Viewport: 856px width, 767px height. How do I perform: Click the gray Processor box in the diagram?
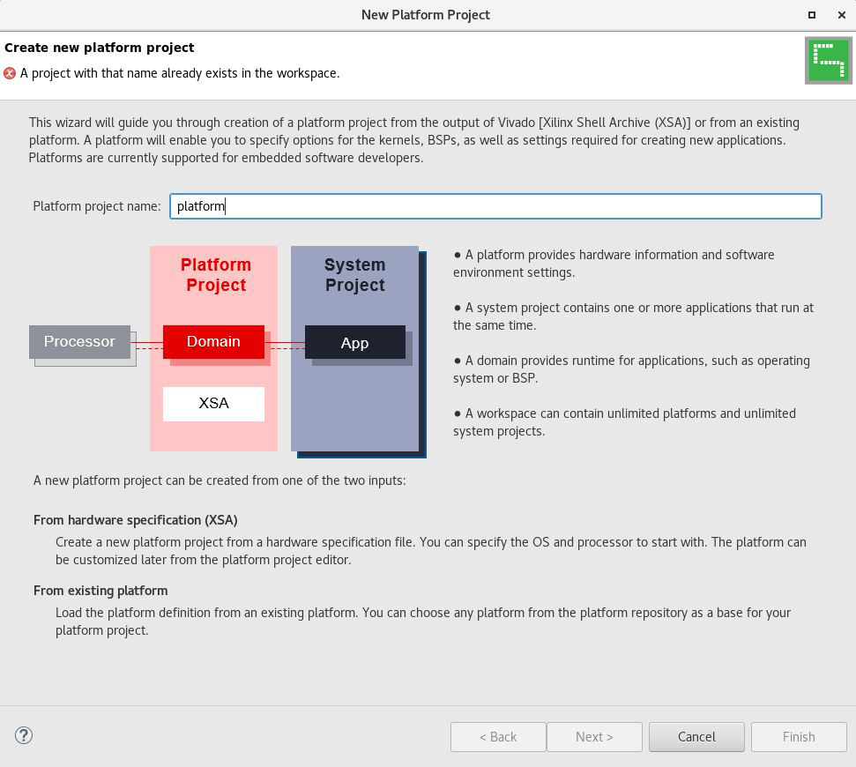79,342
